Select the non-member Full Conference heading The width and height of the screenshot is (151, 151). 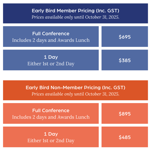[51, 111]
